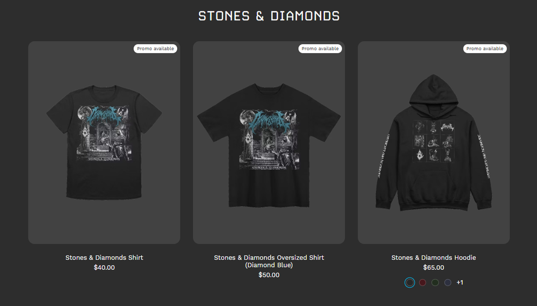
Task: Open the Stones & Diamonds Shirt title link
Action: click(104, 258)
